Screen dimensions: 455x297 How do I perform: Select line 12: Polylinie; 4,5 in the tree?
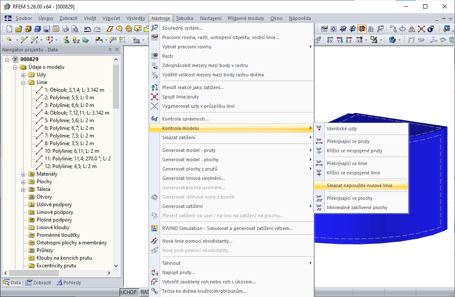pyautogui.click(x=71, y=166)
